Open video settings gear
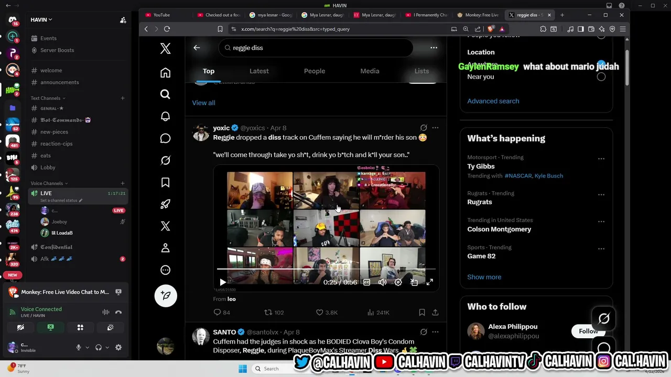Screen dimensions: 671x377 point(398,282)
